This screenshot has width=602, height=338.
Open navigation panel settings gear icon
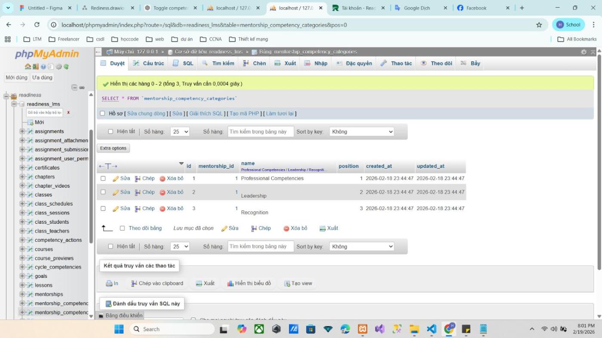pyautogui.click(x=59, y=67)
